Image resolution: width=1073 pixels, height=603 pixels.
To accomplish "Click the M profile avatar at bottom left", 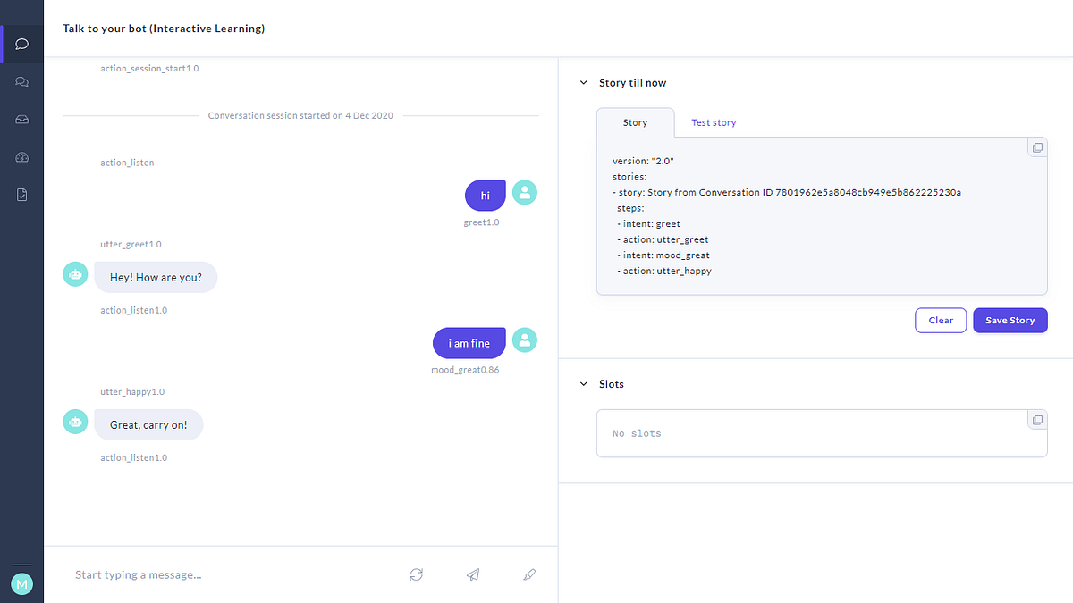I will point(21,583).
